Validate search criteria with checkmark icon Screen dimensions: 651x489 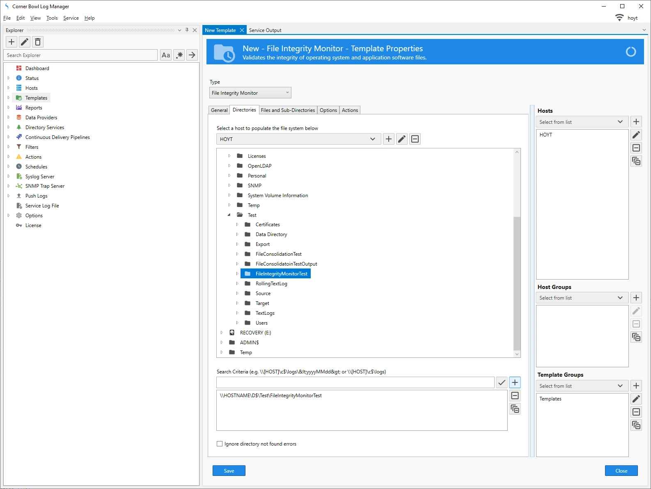(x=502, y=382)
